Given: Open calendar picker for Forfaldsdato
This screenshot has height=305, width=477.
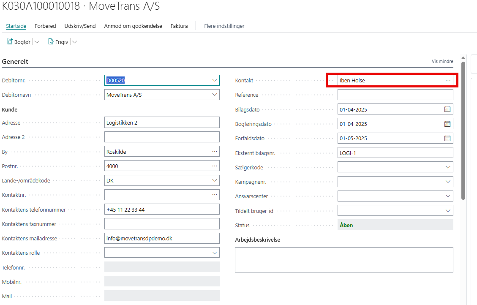Looking at the screenshot, I should coord(447,138).
